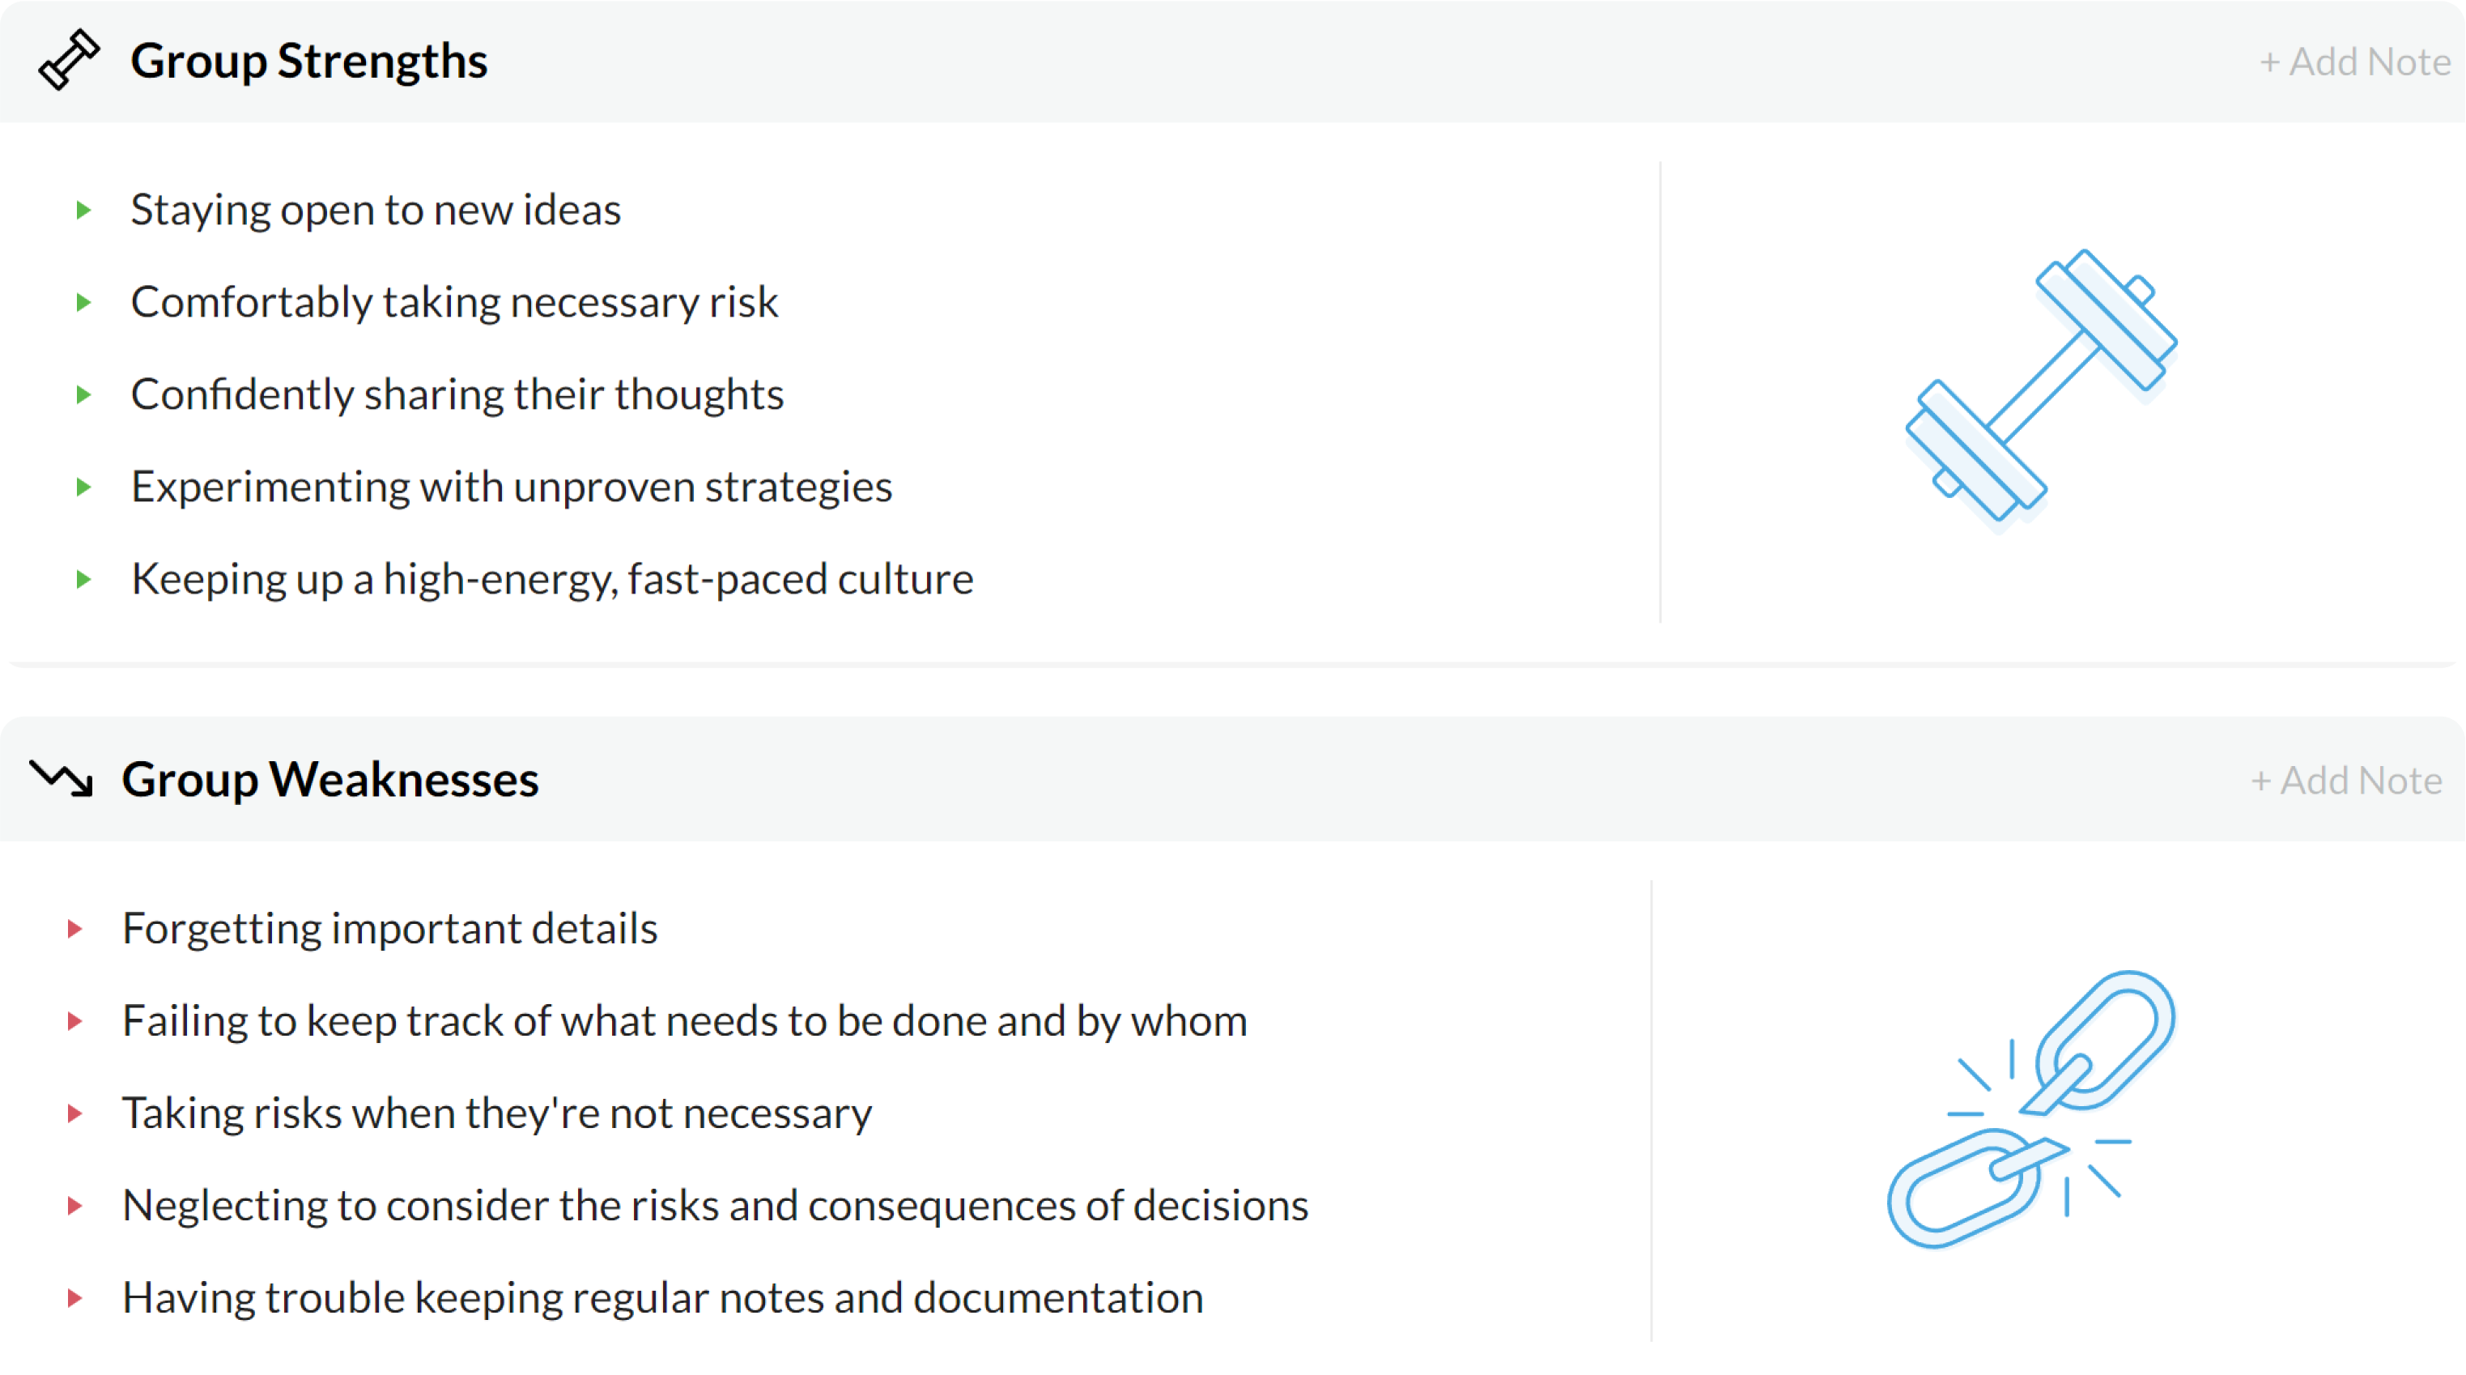2466x1375 pixels.
Task: Click green arrow beside "Comfortably taking necessary risk"
Action: pyautogui.click(x=83, y=303)
